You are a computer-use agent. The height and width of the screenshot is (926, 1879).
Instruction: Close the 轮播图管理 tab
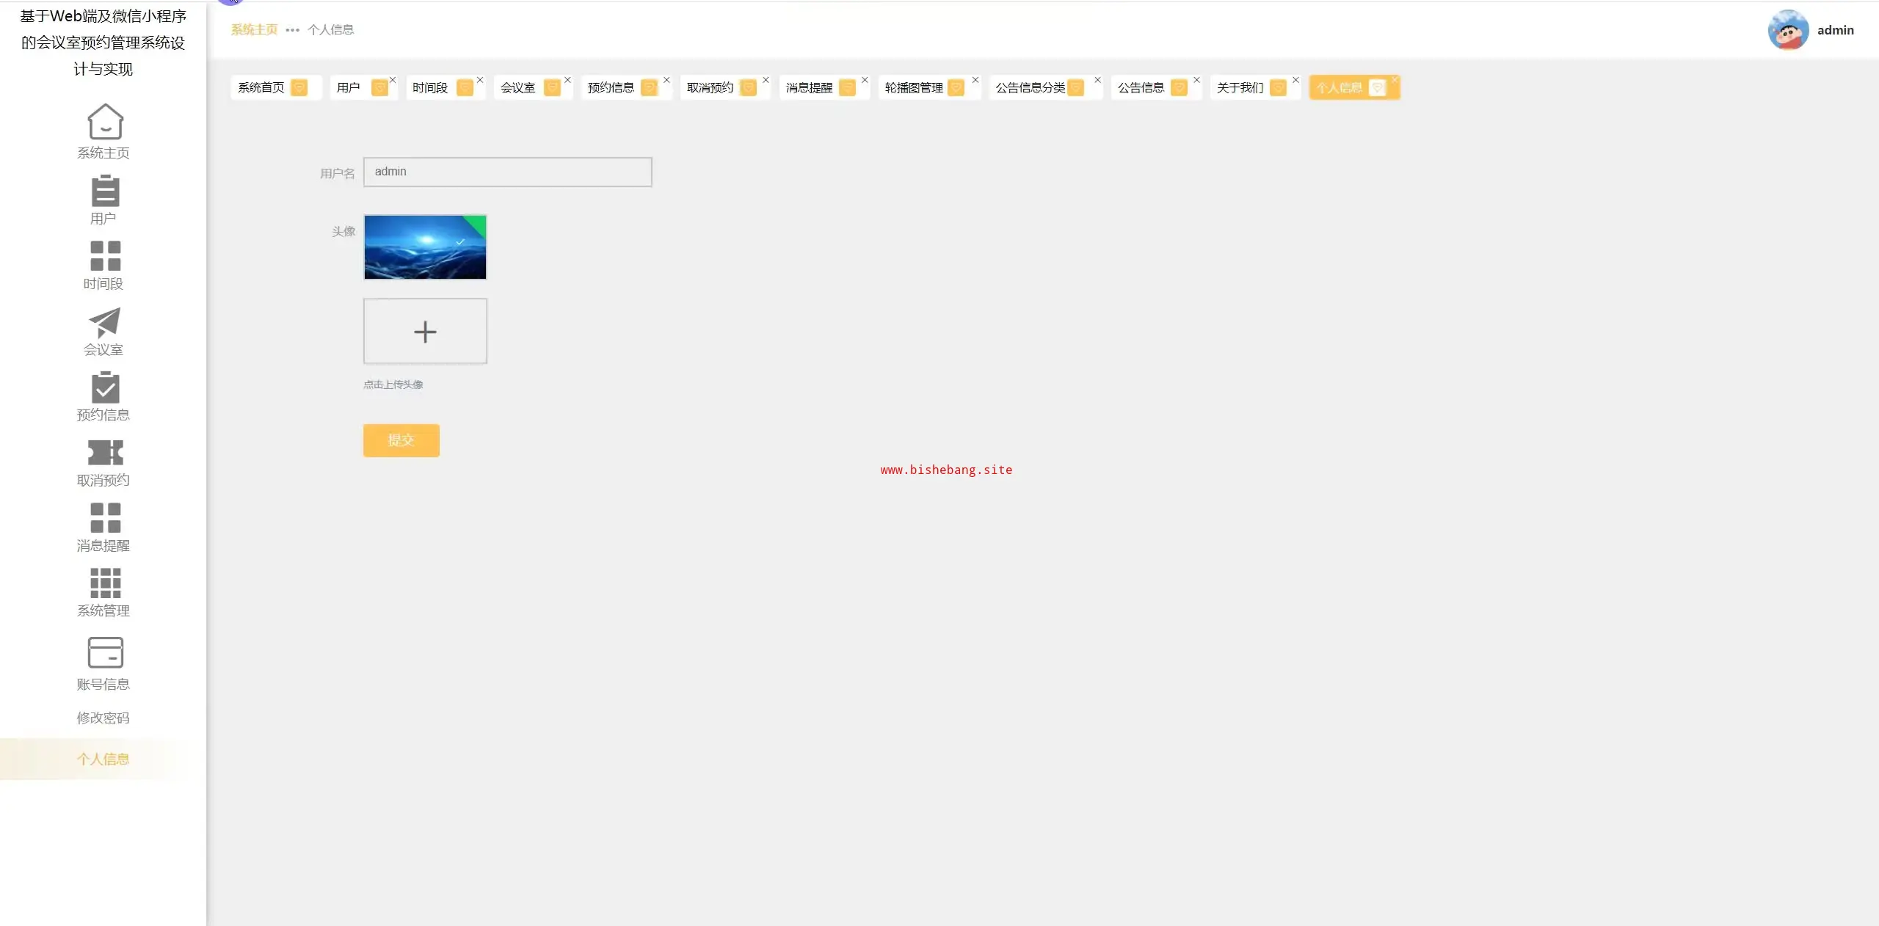tap(975, 80)
